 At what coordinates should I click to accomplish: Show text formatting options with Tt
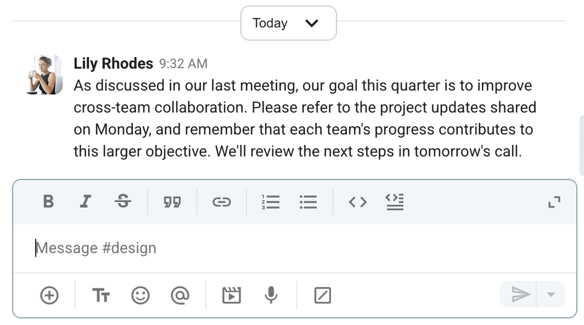pyautogui.click(x=101, y=295)
